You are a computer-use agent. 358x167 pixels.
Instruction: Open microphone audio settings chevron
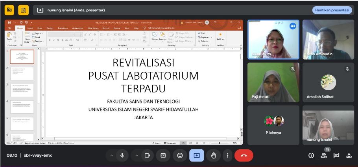(112, 155)
